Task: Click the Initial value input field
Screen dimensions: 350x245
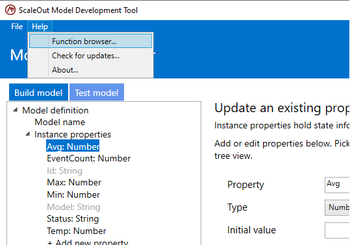Action: coord(337,230)
